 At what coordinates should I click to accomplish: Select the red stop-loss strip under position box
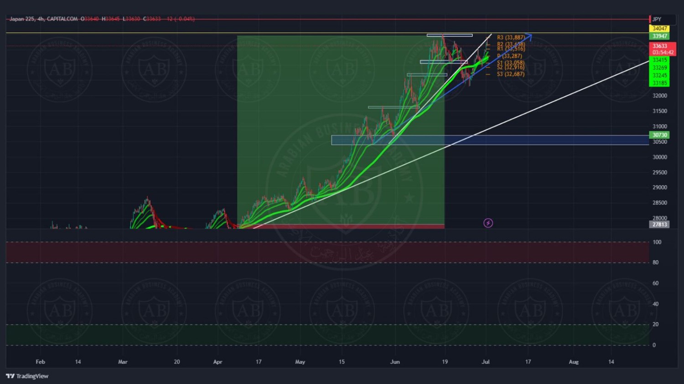tap(341, 226)
